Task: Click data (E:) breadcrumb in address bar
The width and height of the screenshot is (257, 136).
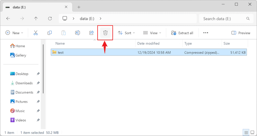Action: click(87, 19)
